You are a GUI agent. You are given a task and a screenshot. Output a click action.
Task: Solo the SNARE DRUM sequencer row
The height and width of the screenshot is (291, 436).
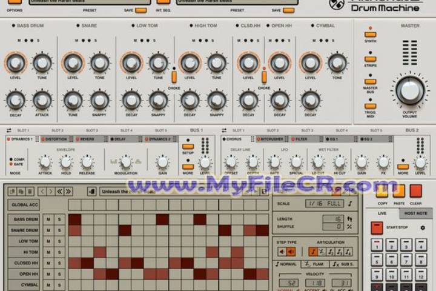coord(59,230)
